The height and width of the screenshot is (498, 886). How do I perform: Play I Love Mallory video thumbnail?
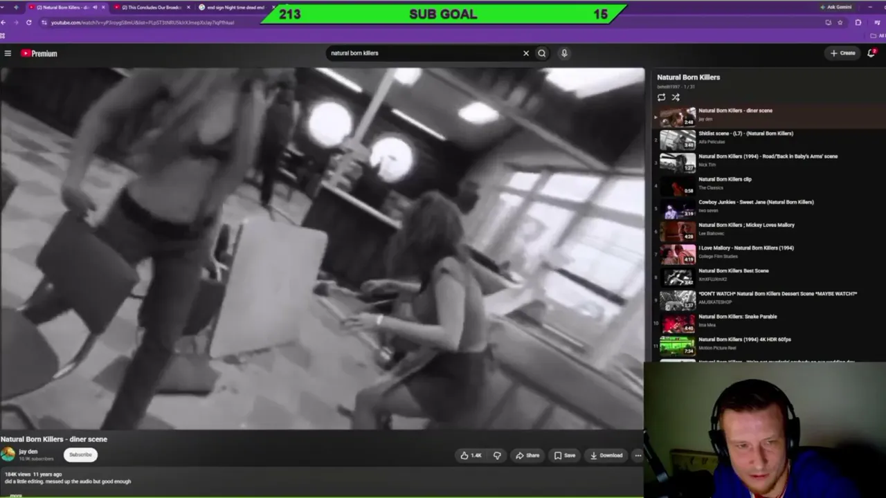678,254
